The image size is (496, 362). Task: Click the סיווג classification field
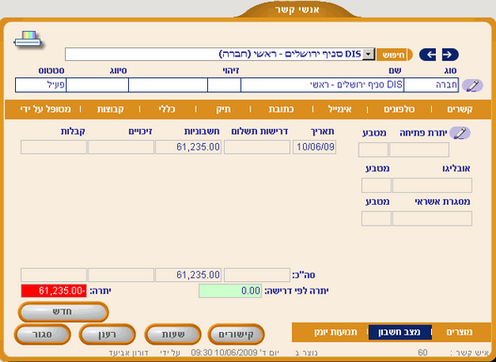pyautogui.click(x=97, y=85)
